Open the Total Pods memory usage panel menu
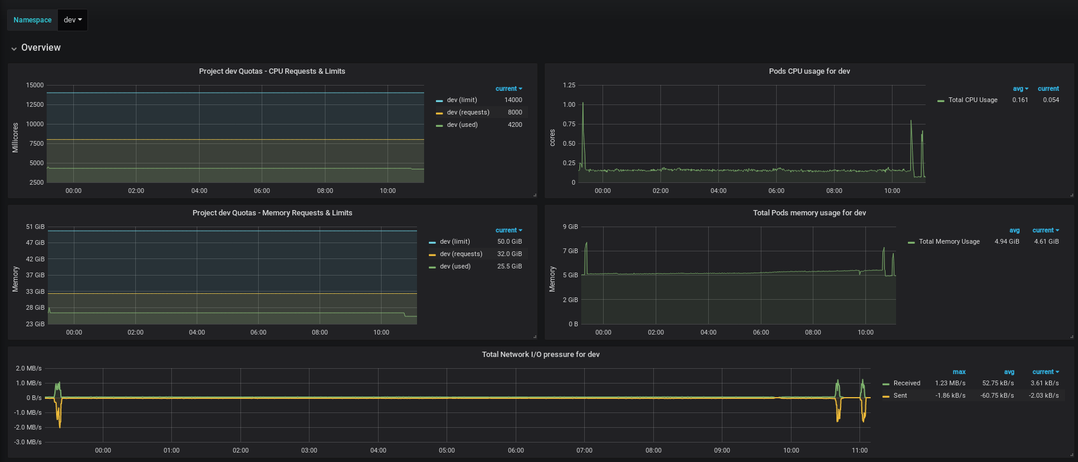 pos(809,213)
